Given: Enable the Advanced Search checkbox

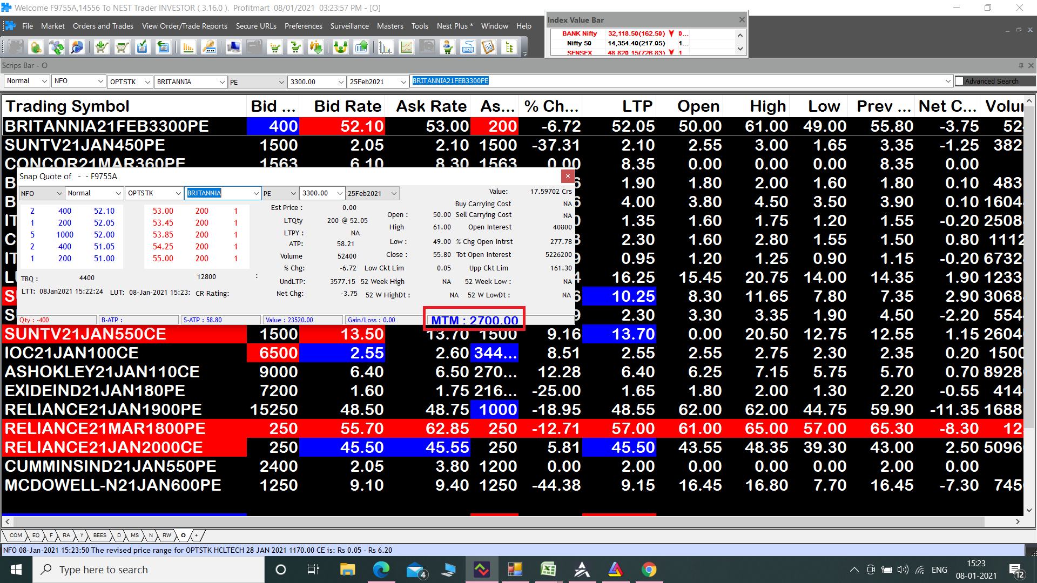Looking at the screenshot, I should tap(959, 81).
